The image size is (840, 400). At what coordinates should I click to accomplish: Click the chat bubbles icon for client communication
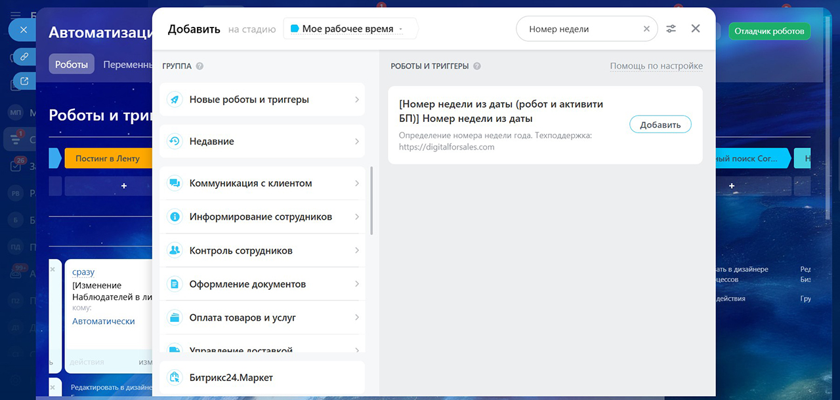coord(175,184)
